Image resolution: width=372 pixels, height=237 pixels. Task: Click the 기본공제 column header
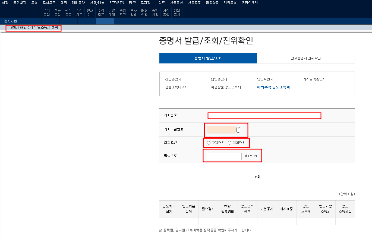(x=267, y=209)
